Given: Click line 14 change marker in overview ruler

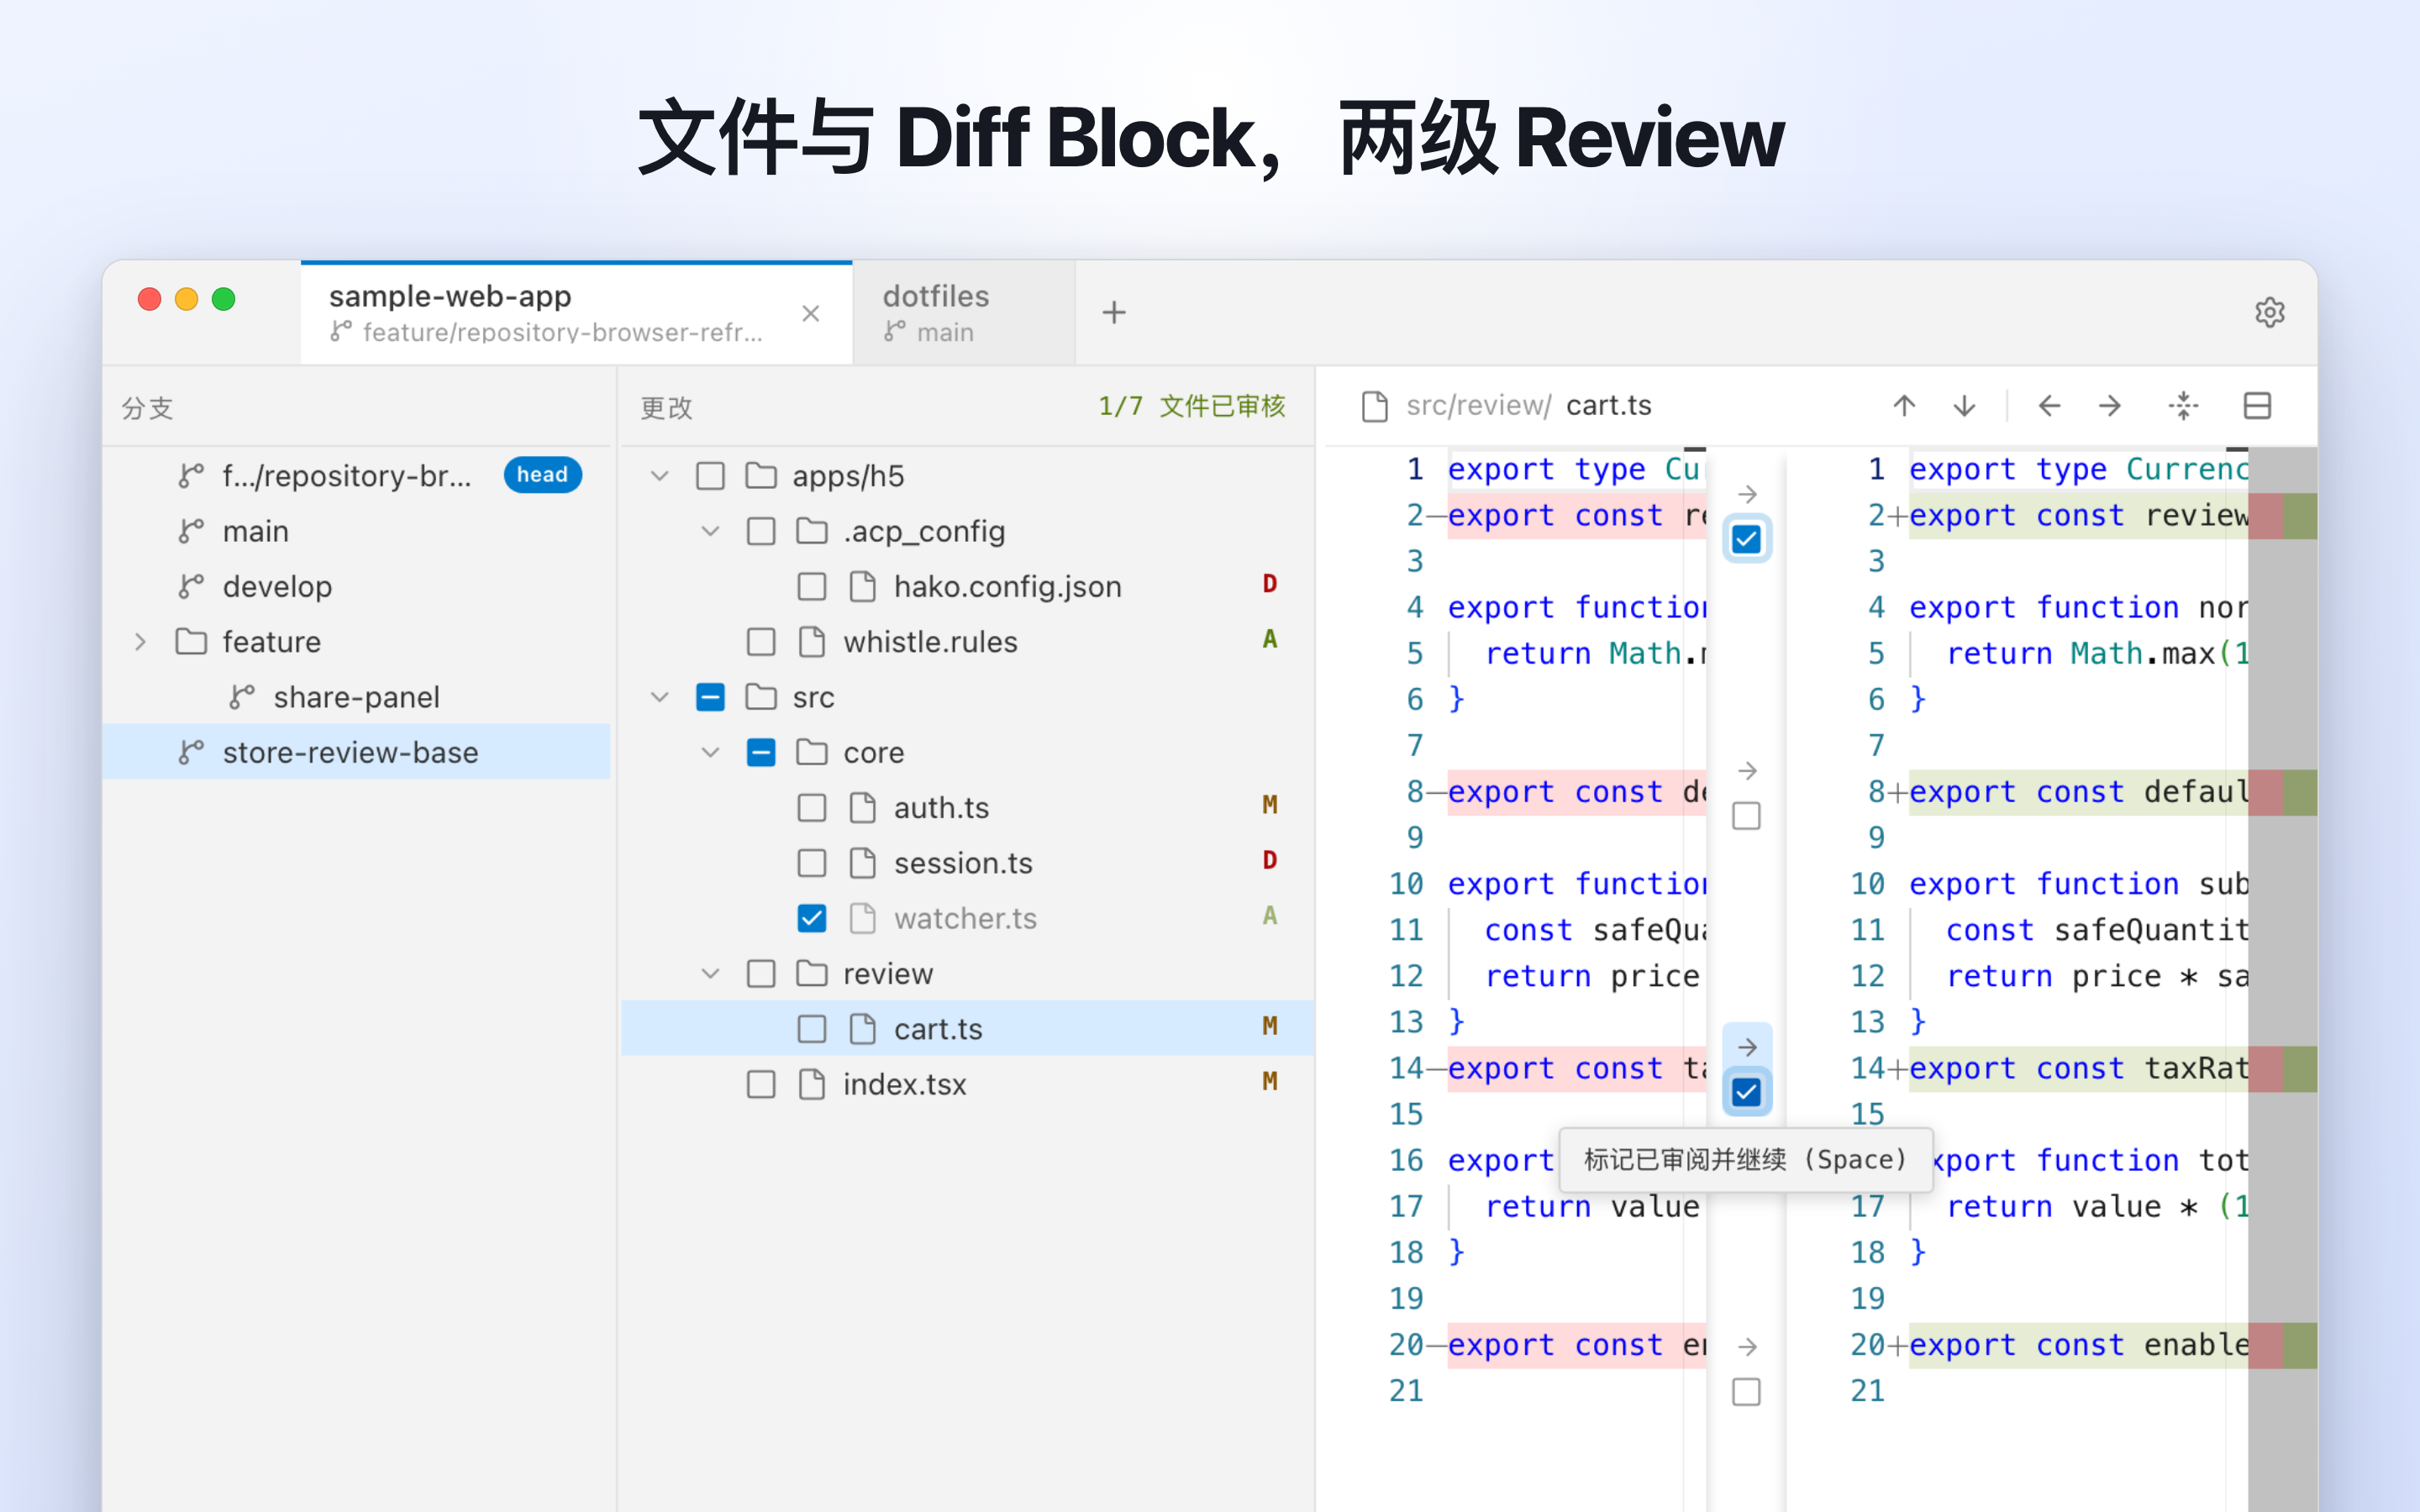Looking at the screenshot, I should pyautogui.click(x=2282, y=1069).
